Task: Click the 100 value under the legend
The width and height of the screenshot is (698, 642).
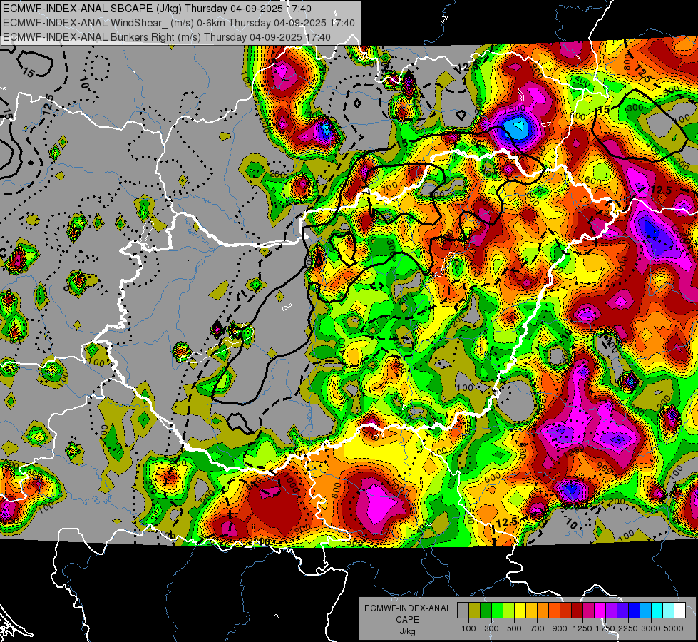Action: click(x=468, y=628)
